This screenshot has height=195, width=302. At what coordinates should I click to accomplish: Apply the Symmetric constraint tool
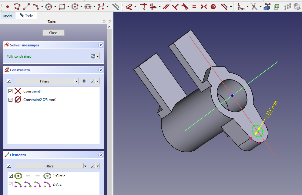(204, 6)
